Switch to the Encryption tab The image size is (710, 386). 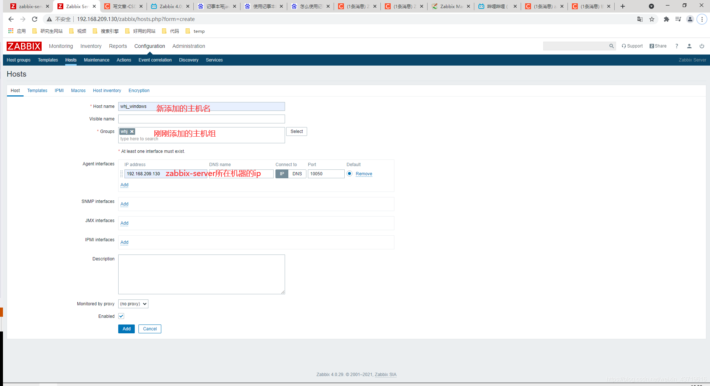[x=139, y=91]
